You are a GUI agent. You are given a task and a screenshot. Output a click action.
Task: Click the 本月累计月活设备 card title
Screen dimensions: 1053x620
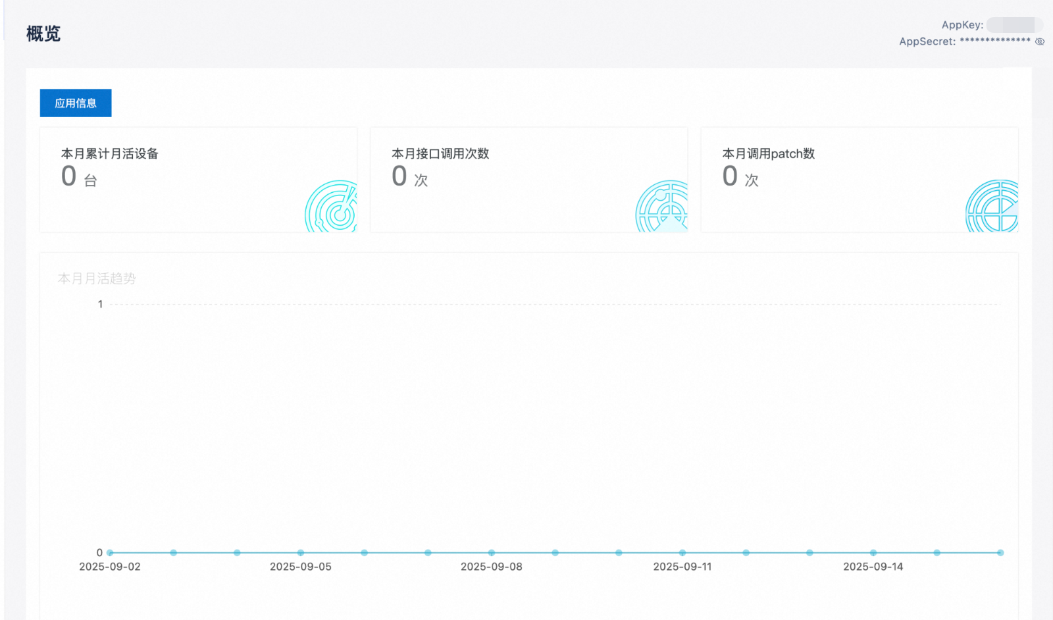110,153
